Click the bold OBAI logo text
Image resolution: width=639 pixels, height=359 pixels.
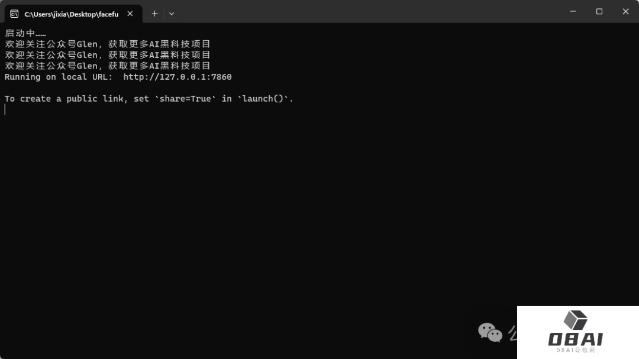click(x=576, y=339)
